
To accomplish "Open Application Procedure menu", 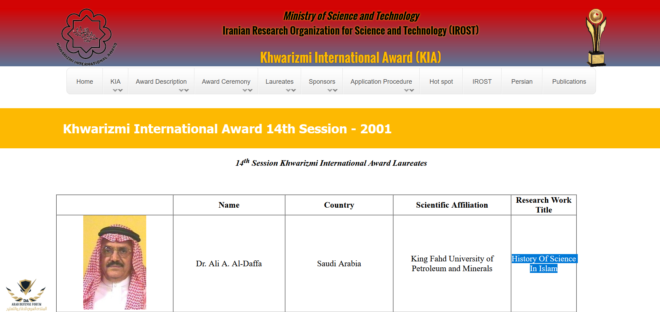I will 381,81.
